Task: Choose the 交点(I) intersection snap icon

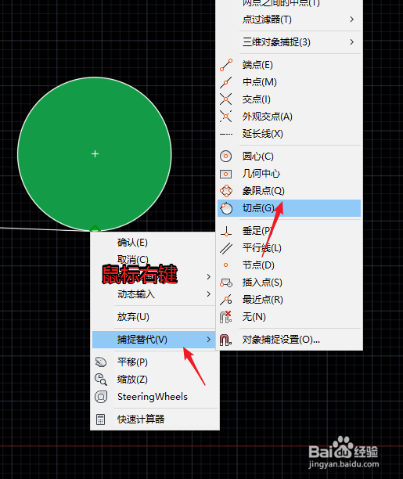Action: click(226, 99)
